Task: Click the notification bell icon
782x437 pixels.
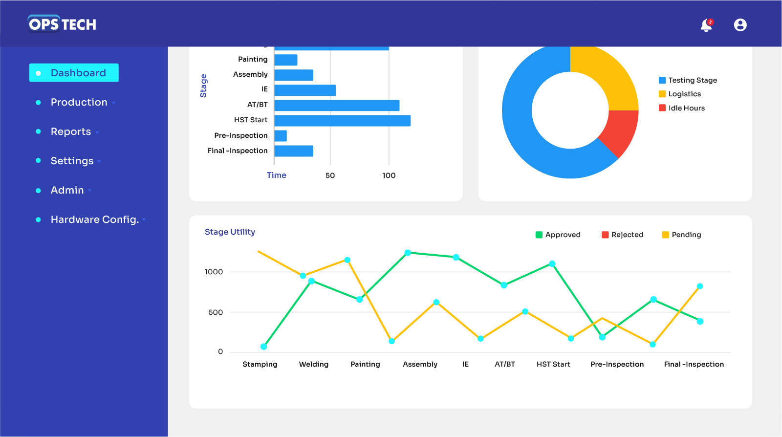Action: [x=706, y=25]
